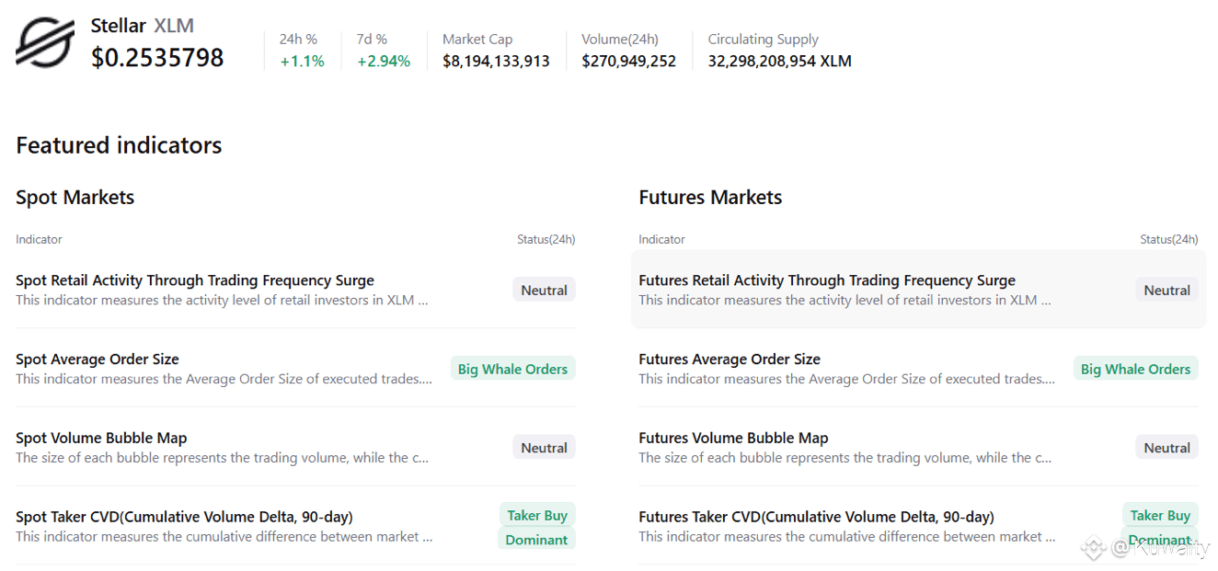Viewport: 1218px width, 571px height.
Task: Click the Binance watermark logo icon
Action: (x=1093, y=548)
